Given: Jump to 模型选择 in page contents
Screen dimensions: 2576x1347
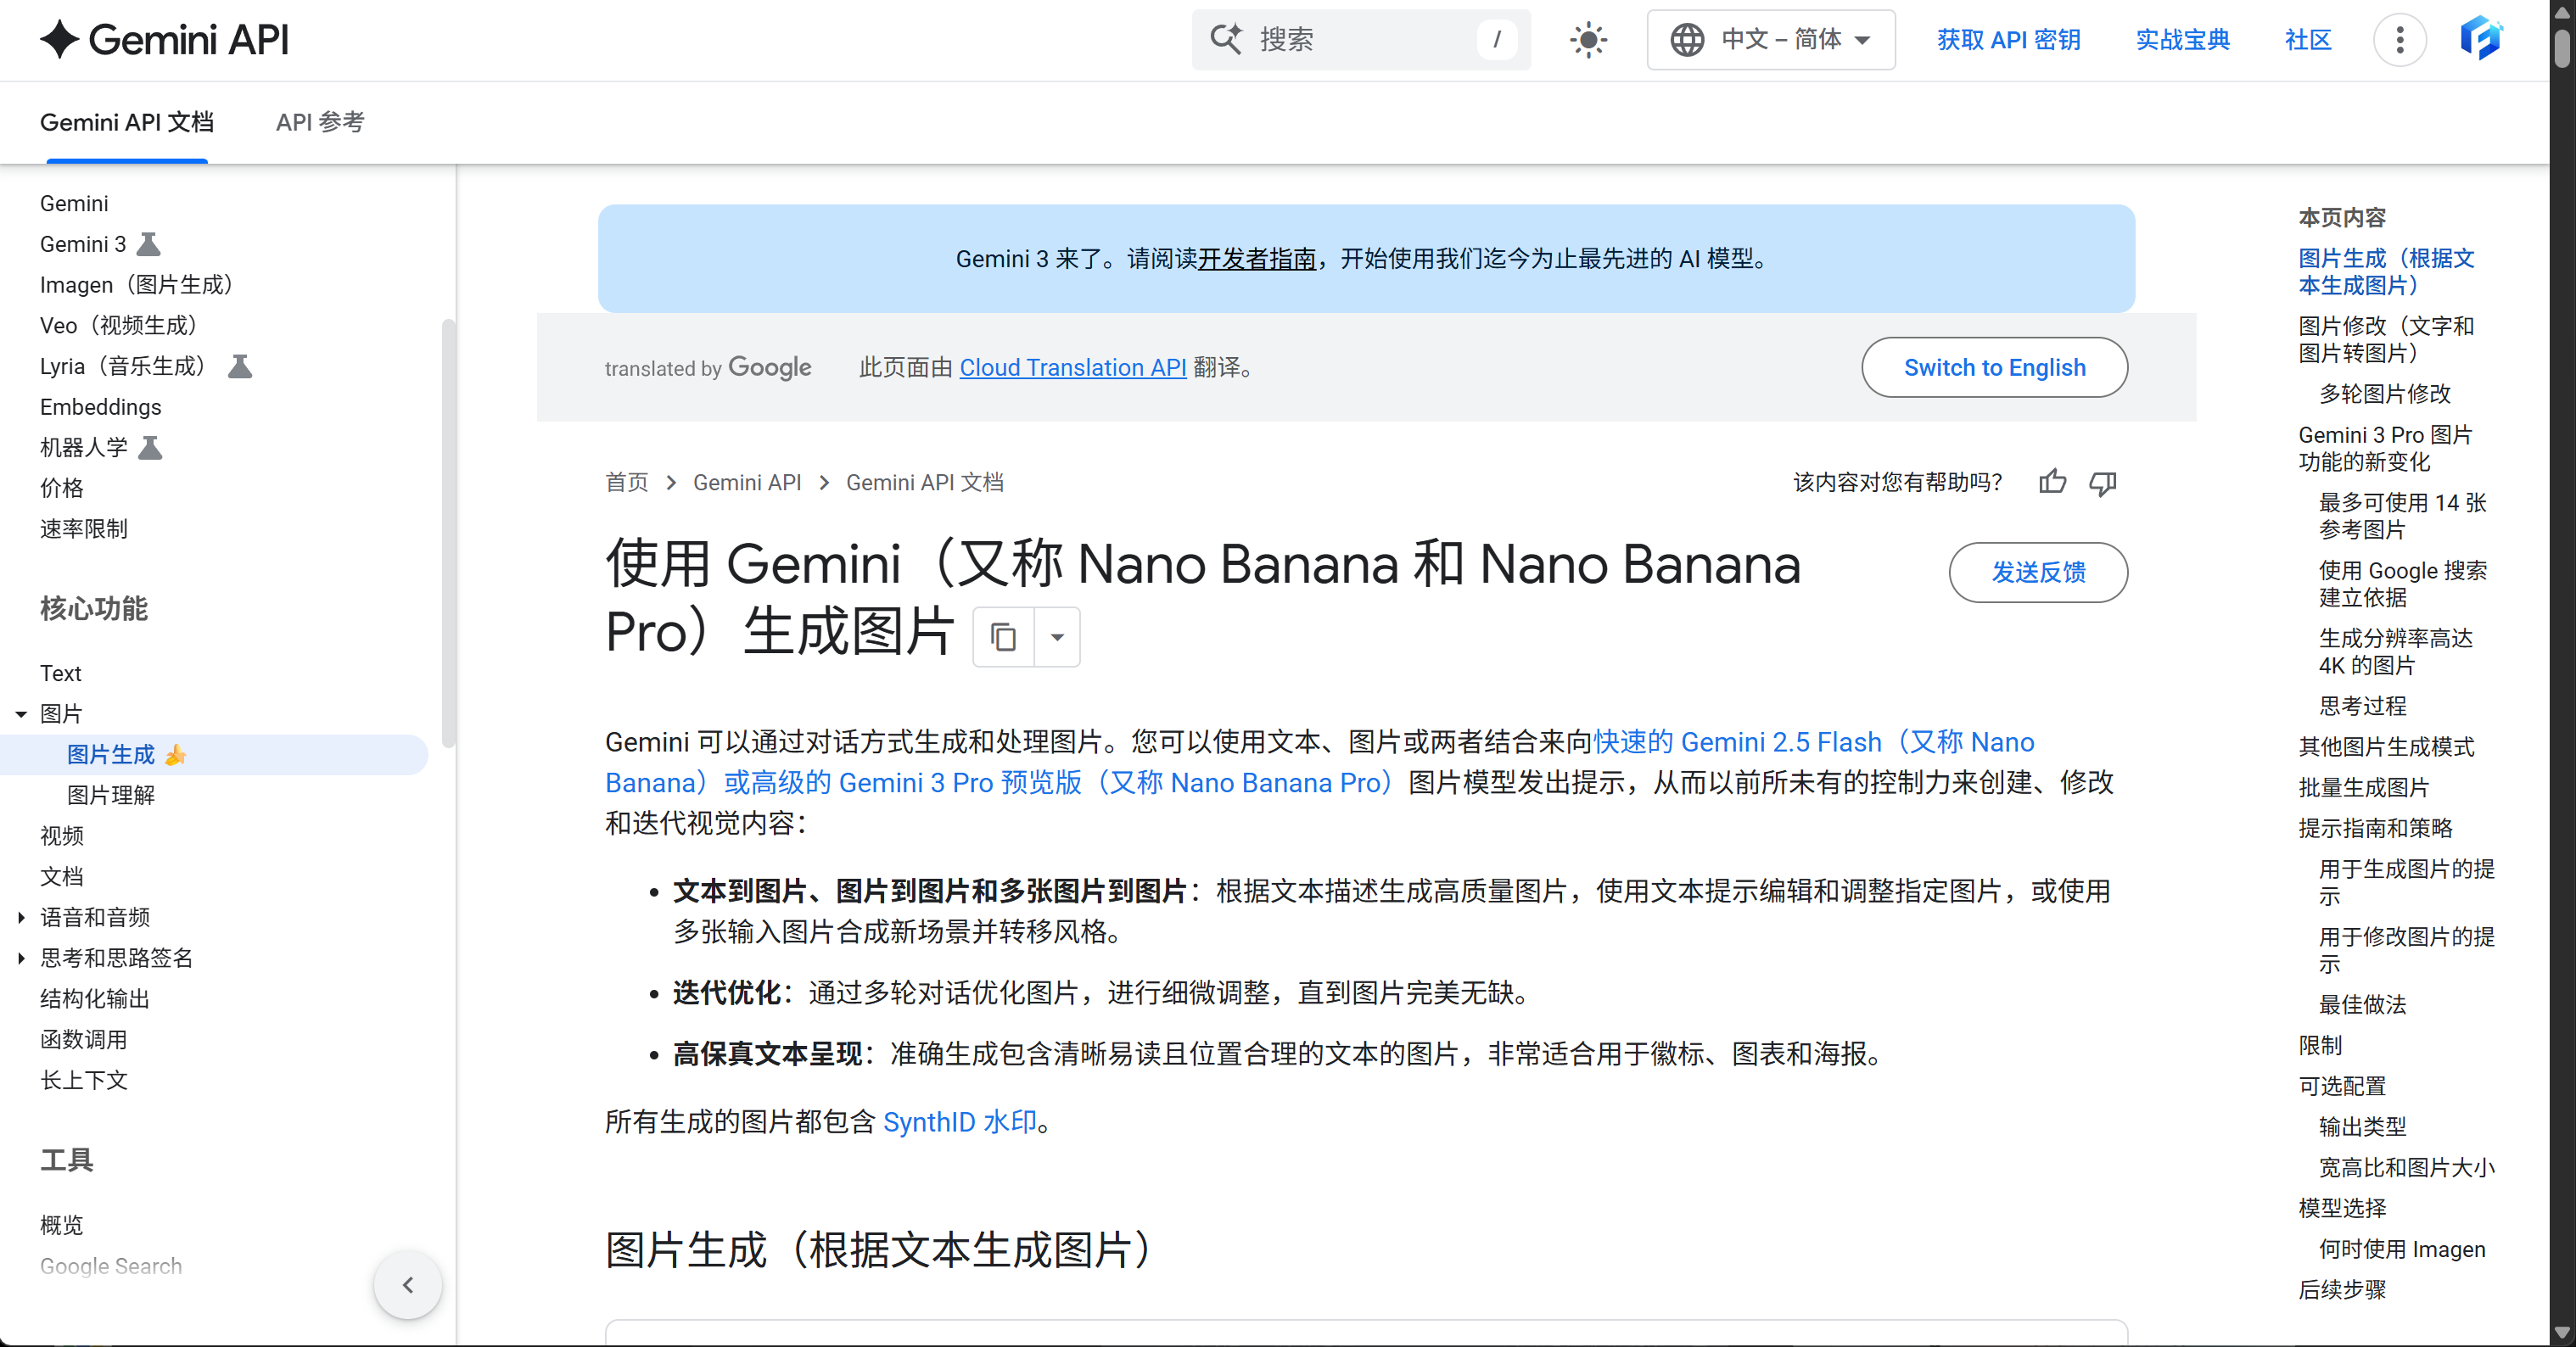Looking at the screenshot, I should click(x=2343, y=1208).
